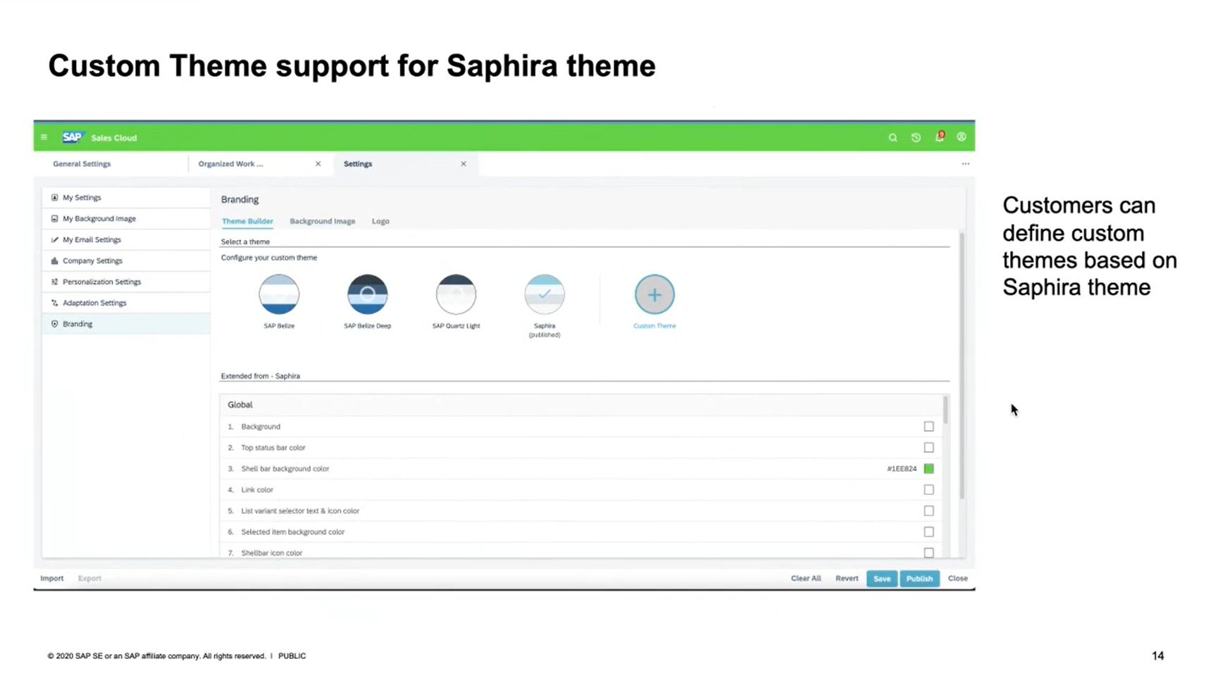The height and width of the screenshot is (678, 1213).
Task: Open Adaptation Settings
Action: click(x=126, y=303)
